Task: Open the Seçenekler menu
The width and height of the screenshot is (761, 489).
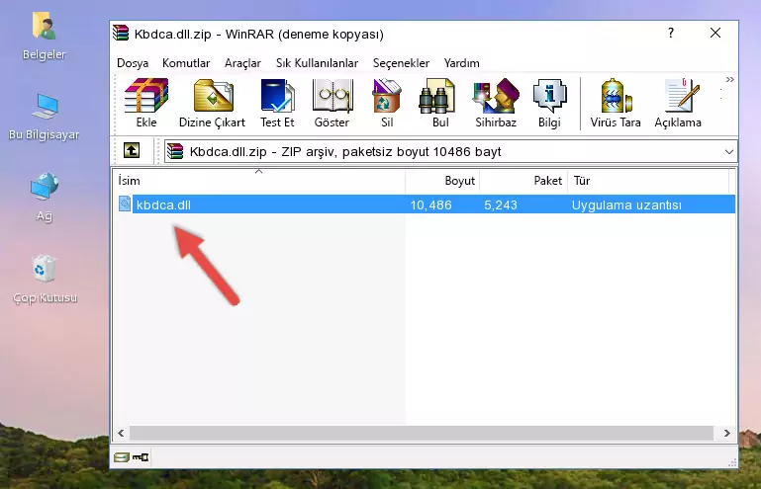Action: [x=401, y=63]
